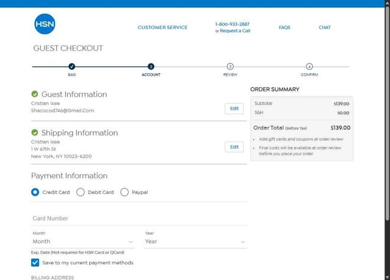Click the Bag step checkmark icon
The width and height of the screenshot is (390, 280).
click(71, 66)
